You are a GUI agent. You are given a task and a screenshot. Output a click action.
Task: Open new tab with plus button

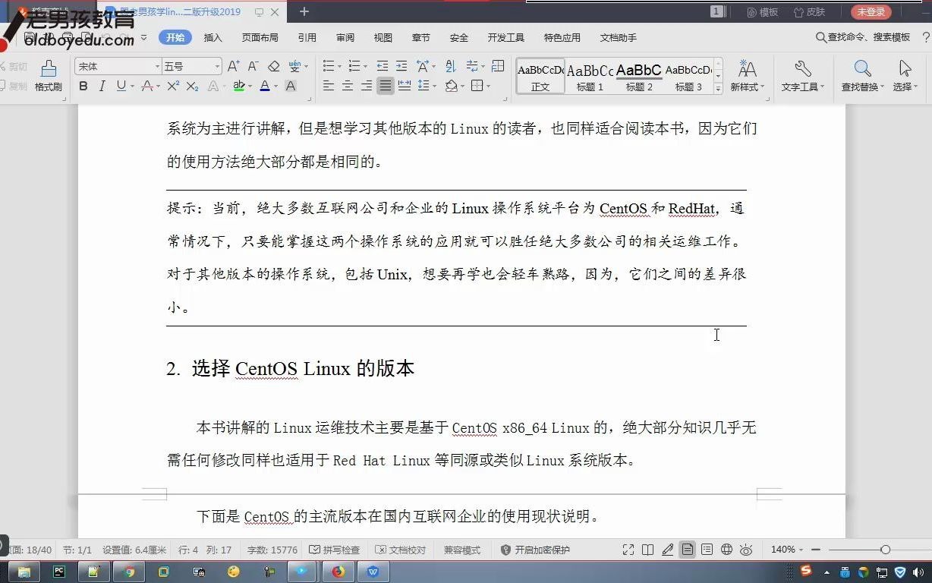point(304,11)
